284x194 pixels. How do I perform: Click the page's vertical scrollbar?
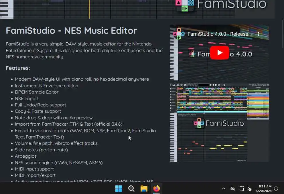pos(283,34)
